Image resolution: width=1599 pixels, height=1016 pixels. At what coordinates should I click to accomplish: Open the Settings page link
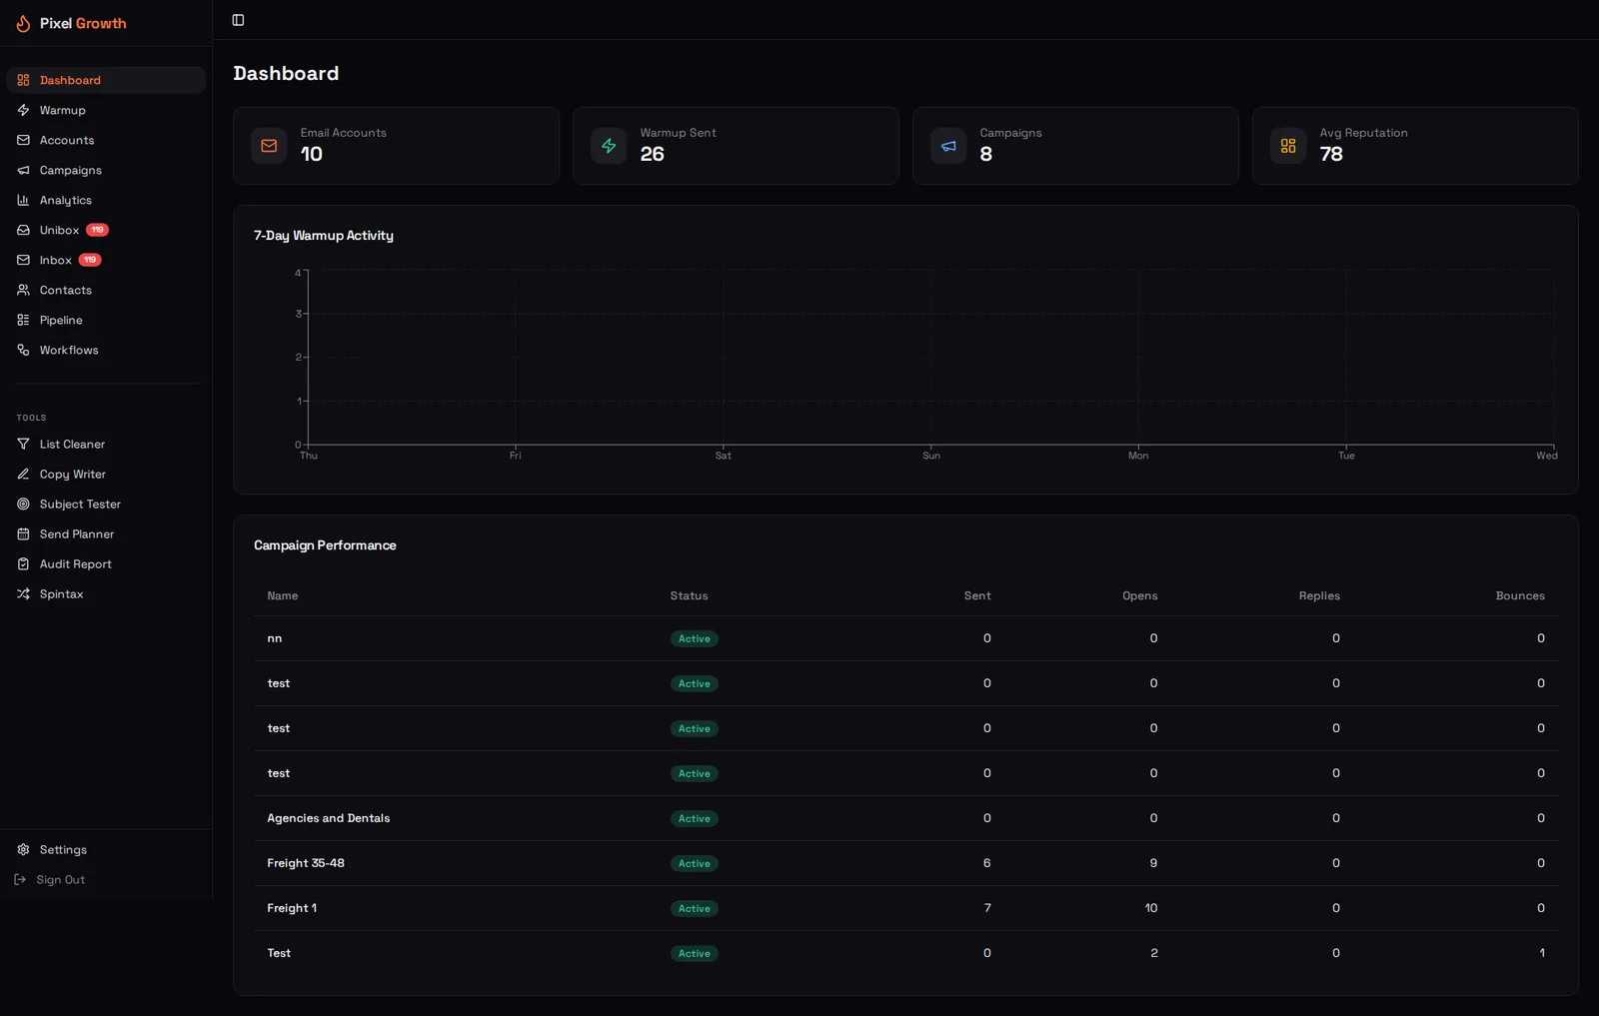coord(106,849)
